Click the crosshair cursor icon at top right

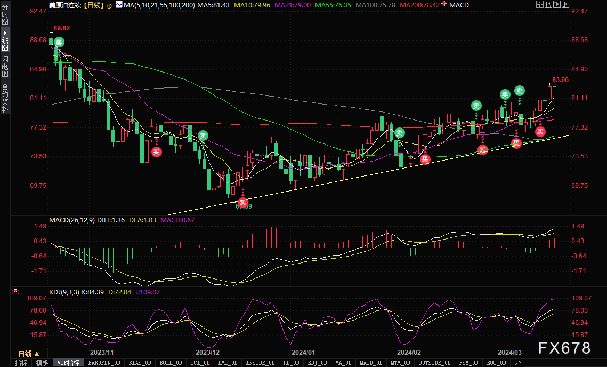[540, 5]
